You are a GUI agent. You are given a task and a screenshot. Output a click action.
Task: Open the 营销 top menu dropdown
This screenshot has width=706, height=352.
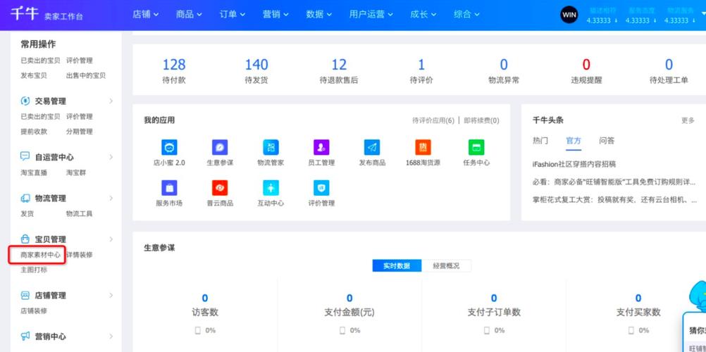(275, 14)
